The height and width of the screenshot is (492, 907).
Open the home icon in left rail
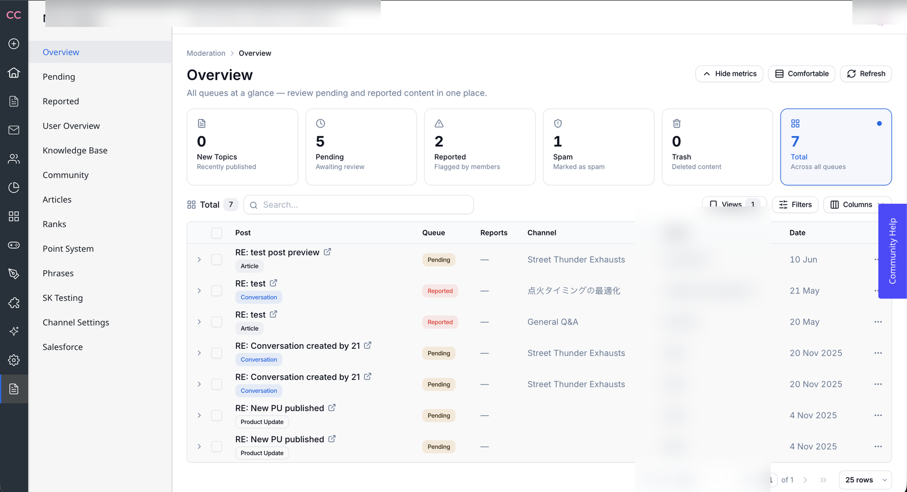pyautogui.click(x=14, y=72)
